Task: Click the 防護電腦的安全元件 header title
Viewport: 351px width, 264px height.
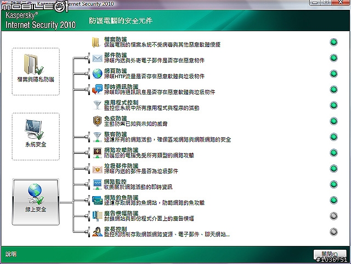Action: 121,21
